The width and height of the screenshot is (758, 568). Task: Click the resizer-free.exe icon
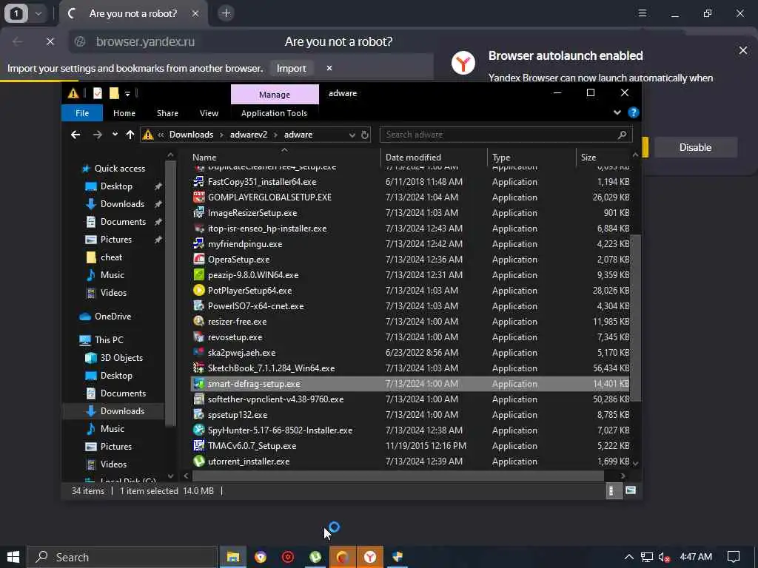(198, 321)
